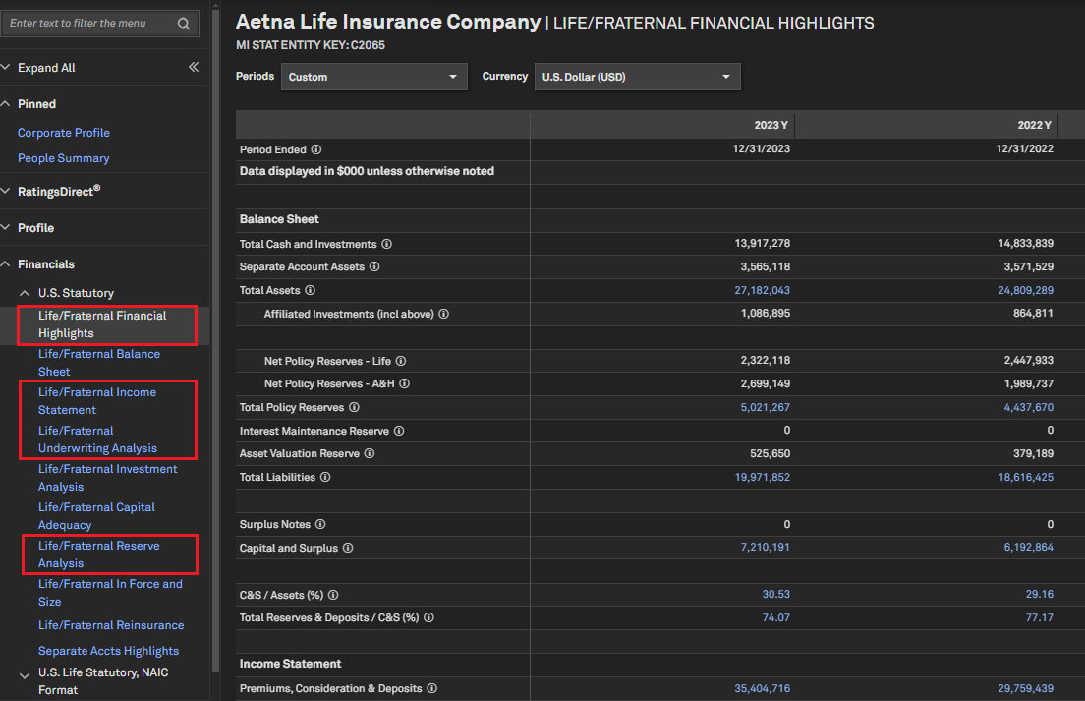Go to Life/Fraternal Balance Sheet

tap(99, 363)
